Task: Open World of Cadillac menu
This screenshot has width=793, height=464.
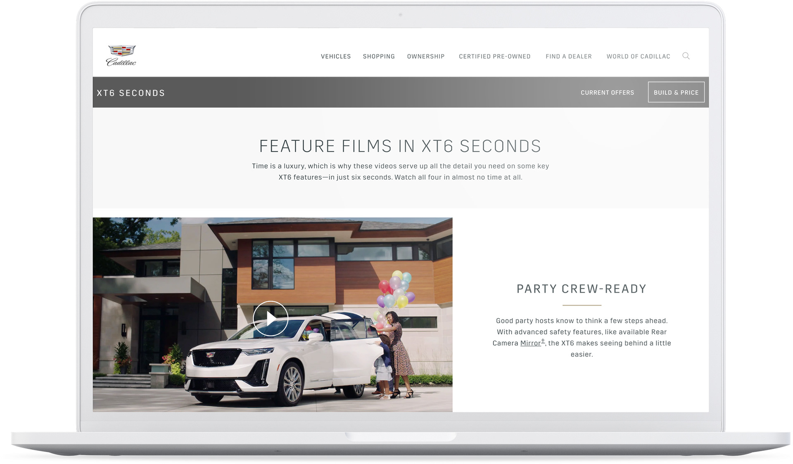Action: tap(638, 57)
